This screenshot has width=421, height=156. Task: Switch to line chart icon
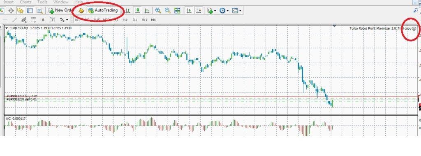(x=147, y=11)
